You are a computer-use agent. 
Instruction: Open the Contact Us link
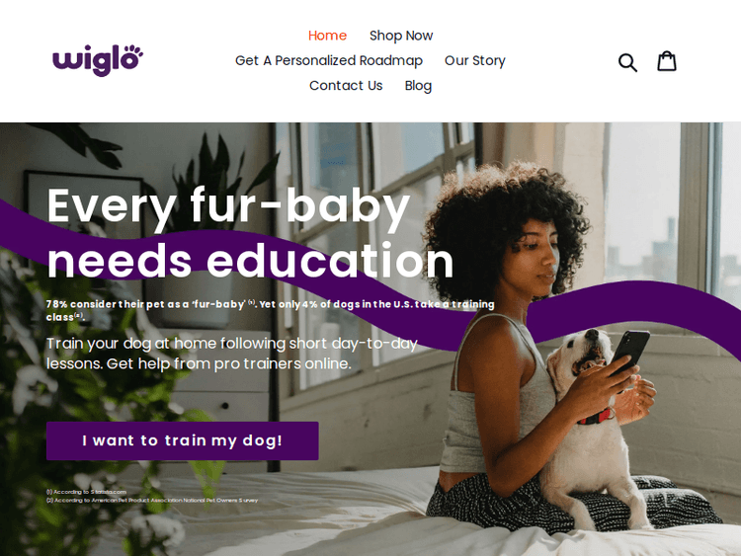point(346,86)
